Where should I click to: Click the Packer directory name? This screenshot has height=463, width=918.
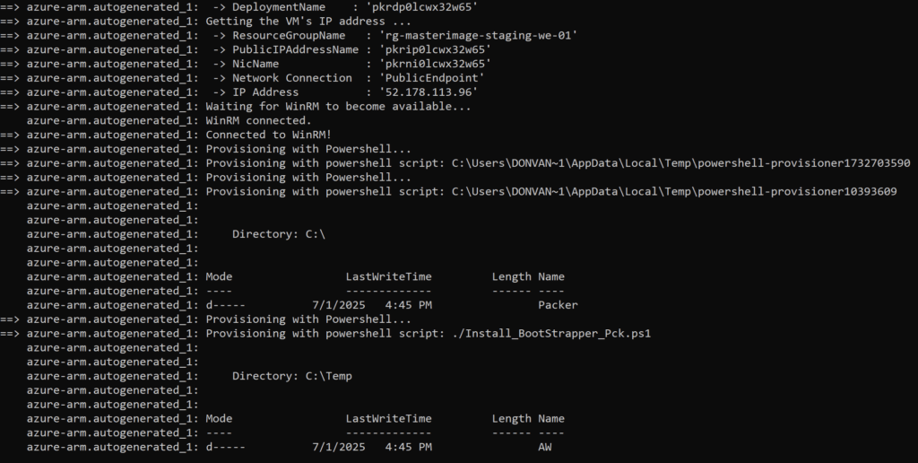(558, 305)
